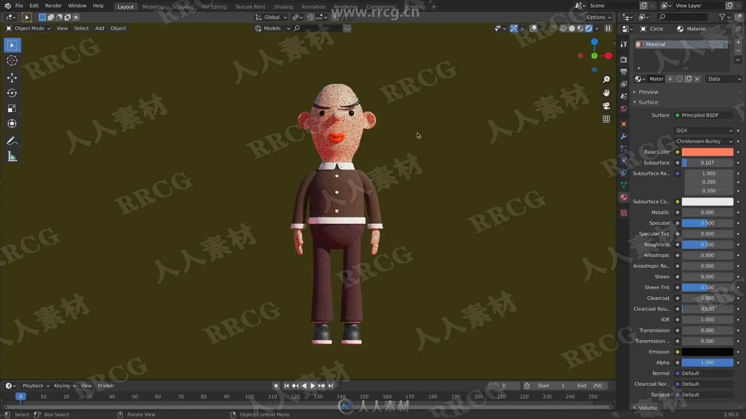The image size is (746, 419).
Task: Activate the Scale tool
Action: (12, 109)
